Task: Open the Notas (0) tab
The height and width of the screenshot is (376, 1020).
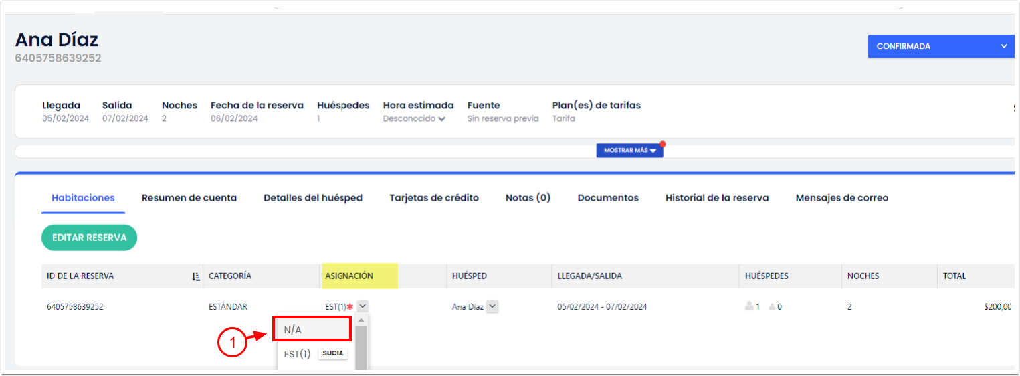Action: 528,198
